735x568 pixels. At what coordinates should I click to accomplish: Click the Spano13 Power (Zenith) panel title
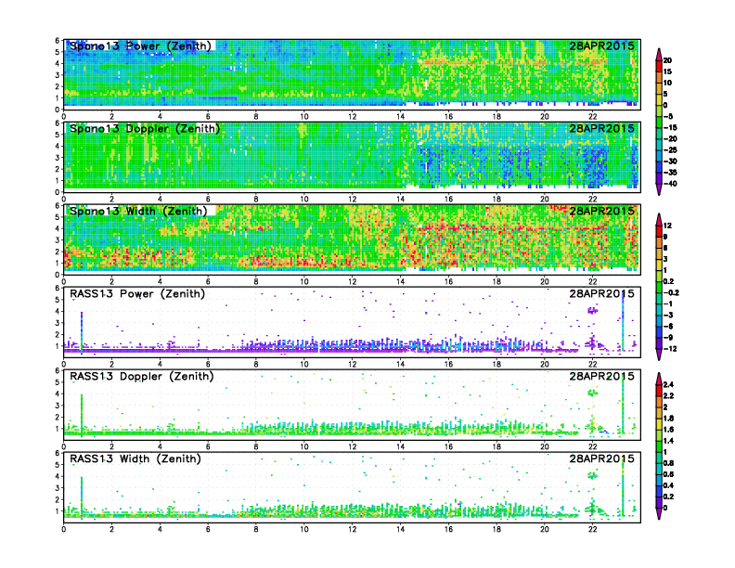[x=139, y=46]
